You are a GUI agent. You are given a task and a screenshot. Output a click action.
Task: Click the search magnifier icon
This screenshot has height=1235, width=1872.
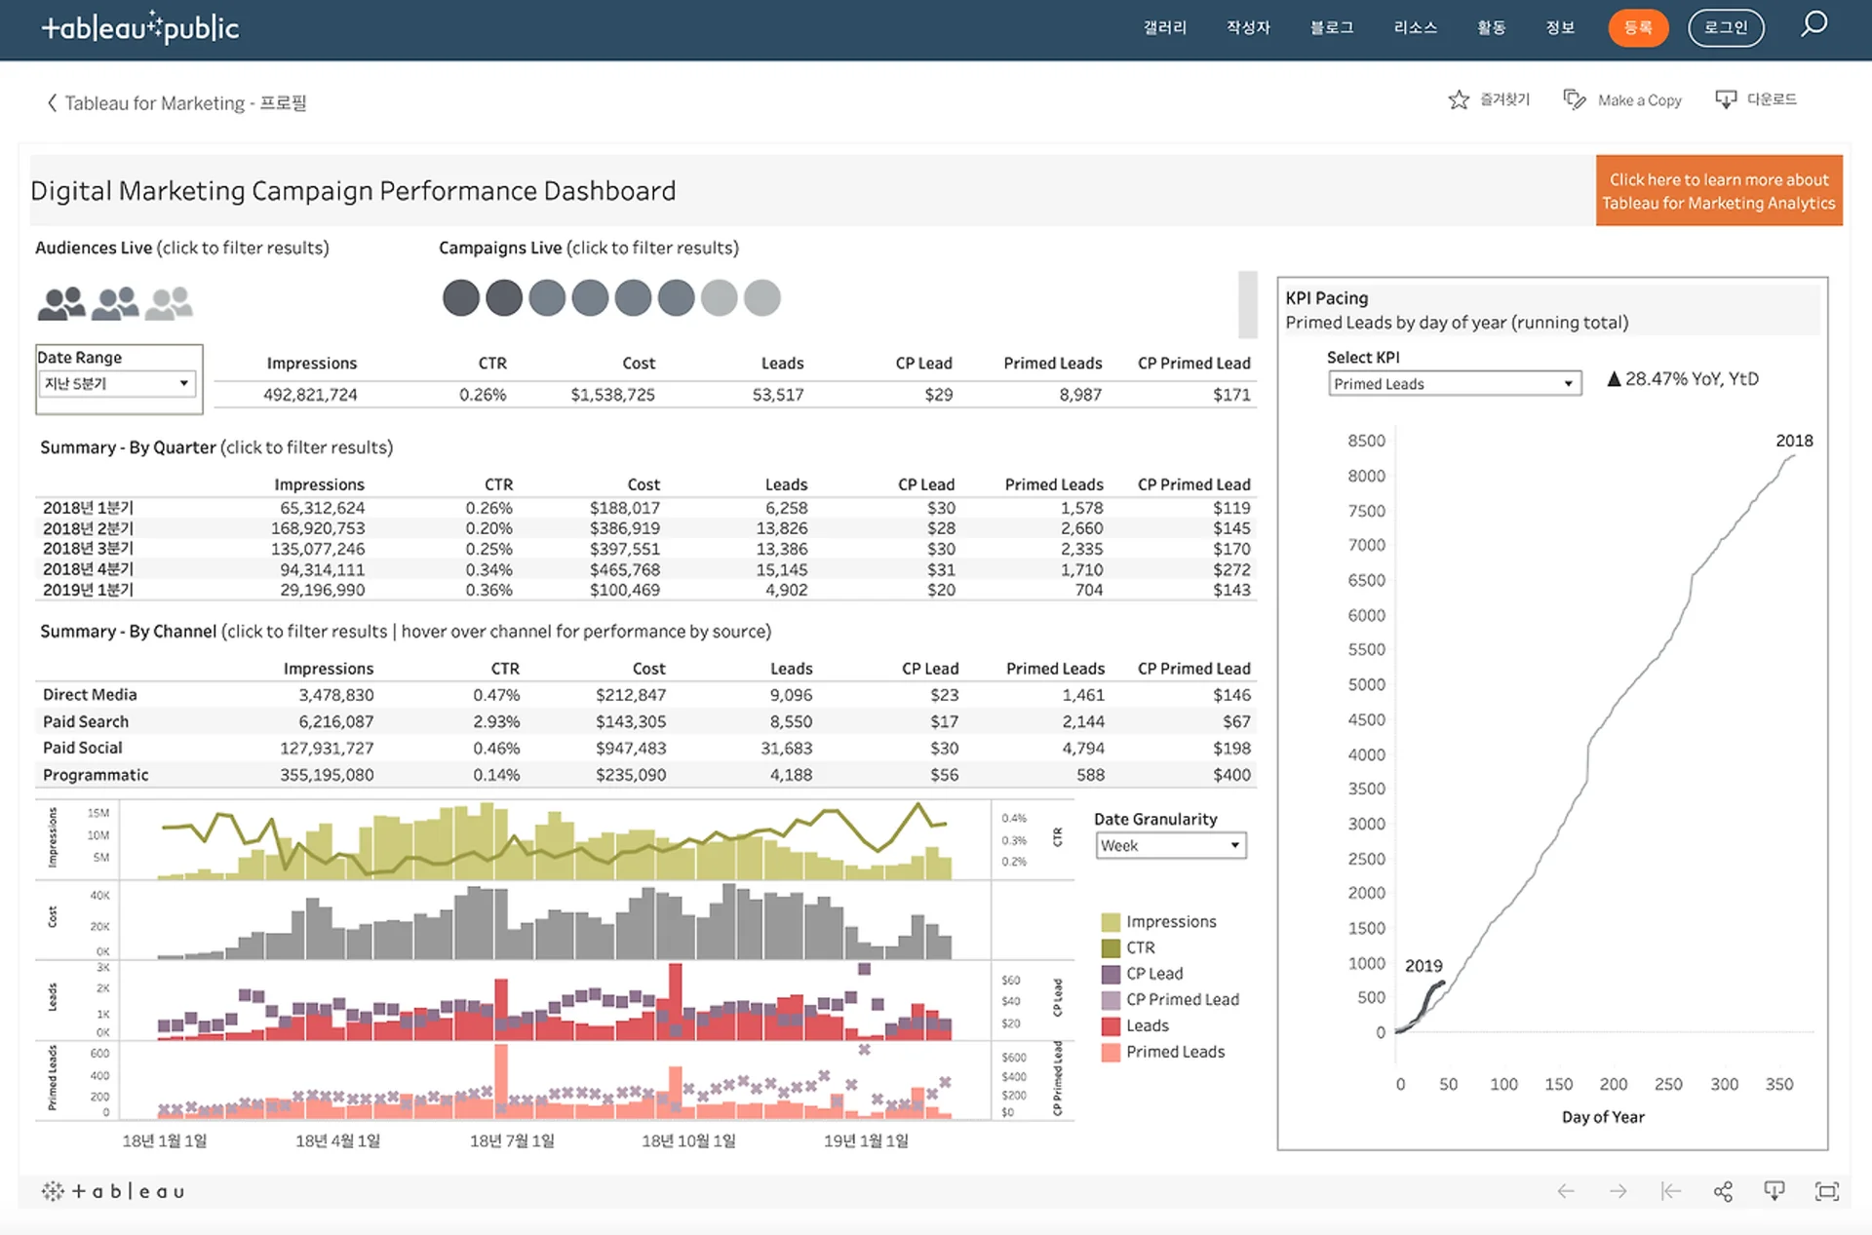point(1813,24)
